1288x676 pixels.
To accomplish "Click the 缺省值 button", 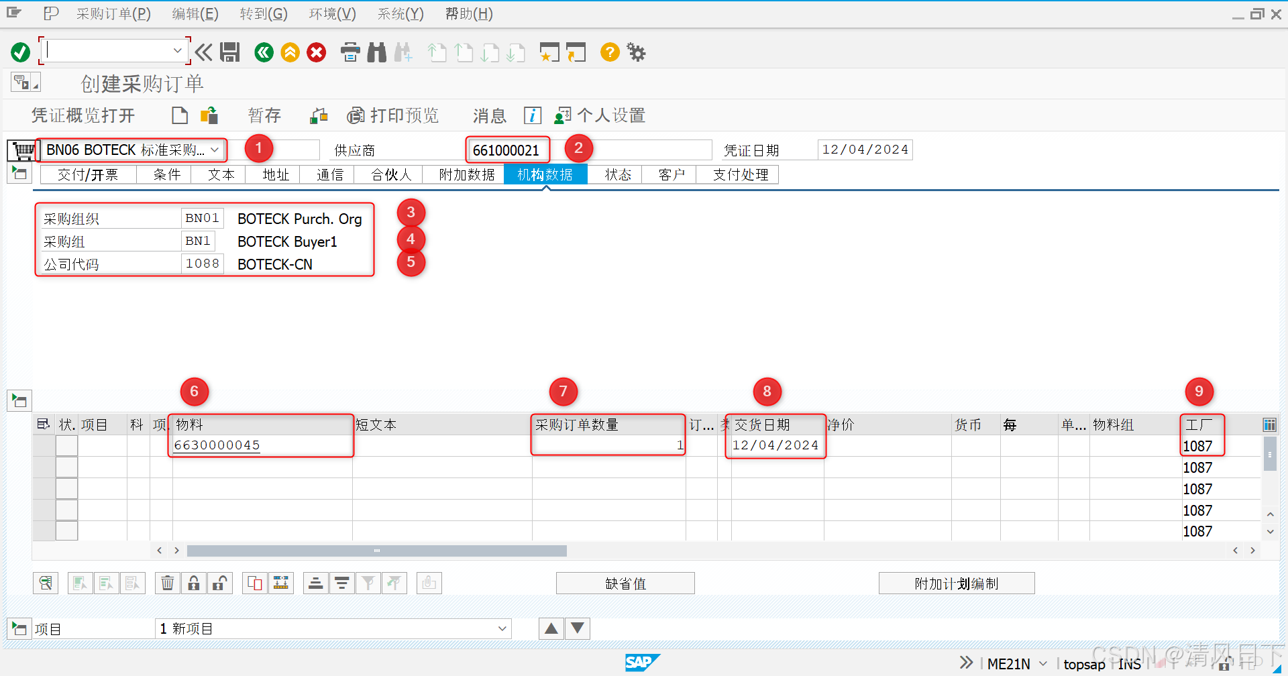I will pyautogui.click(x=625, y=583).
